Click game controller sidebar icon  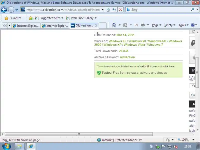point(193,43)
